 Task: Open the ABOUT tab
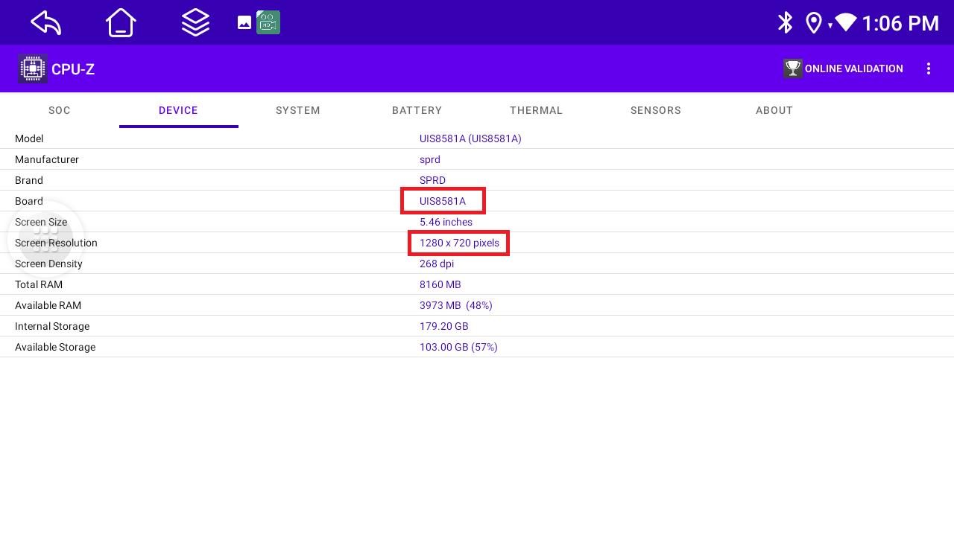pyautogui.click(x=774, y=110)
